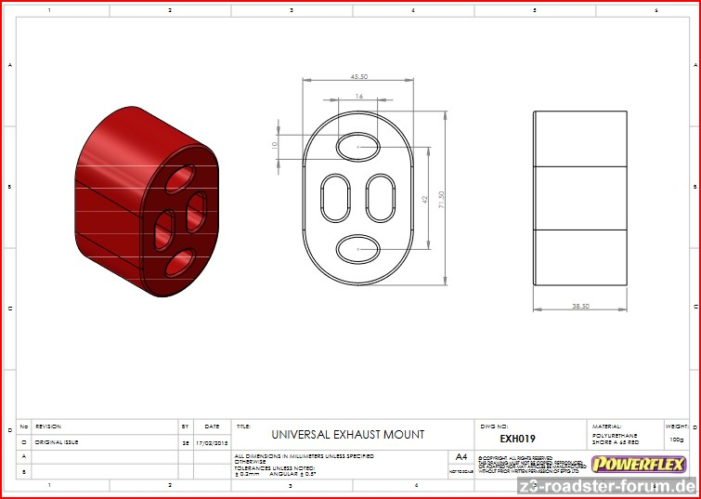
Task: Click the Polyurethane Shore A material text
Action: 616,439
